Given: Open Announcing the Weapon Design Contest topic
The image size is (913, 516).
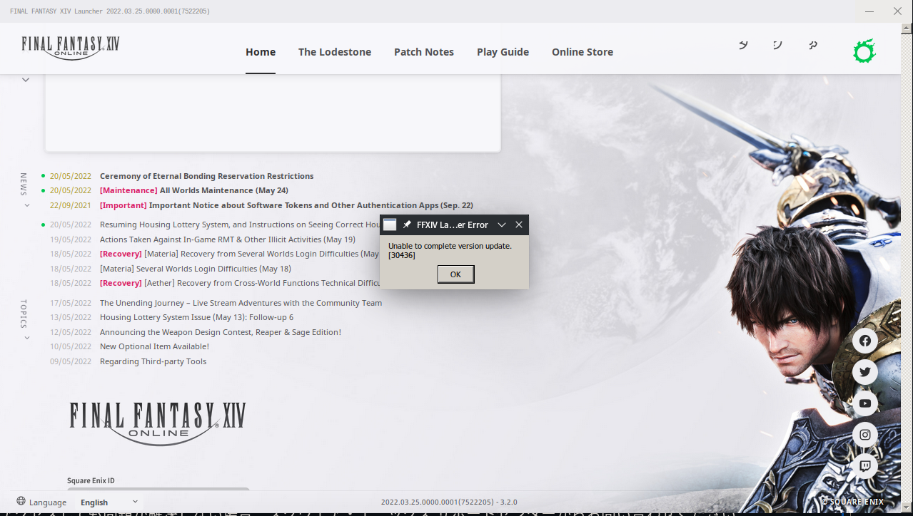Looking at the screenshot, I should [x=221, y=332].
